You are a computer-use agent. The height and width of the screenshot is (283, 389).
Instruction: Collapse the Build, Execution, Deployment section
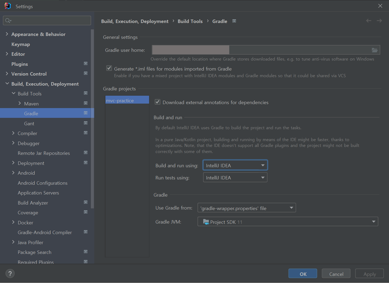[7, 84]
